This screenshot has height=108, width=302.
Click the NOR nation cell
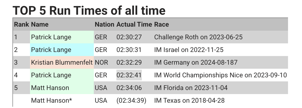pyautogui.click(x=101, y=63)
